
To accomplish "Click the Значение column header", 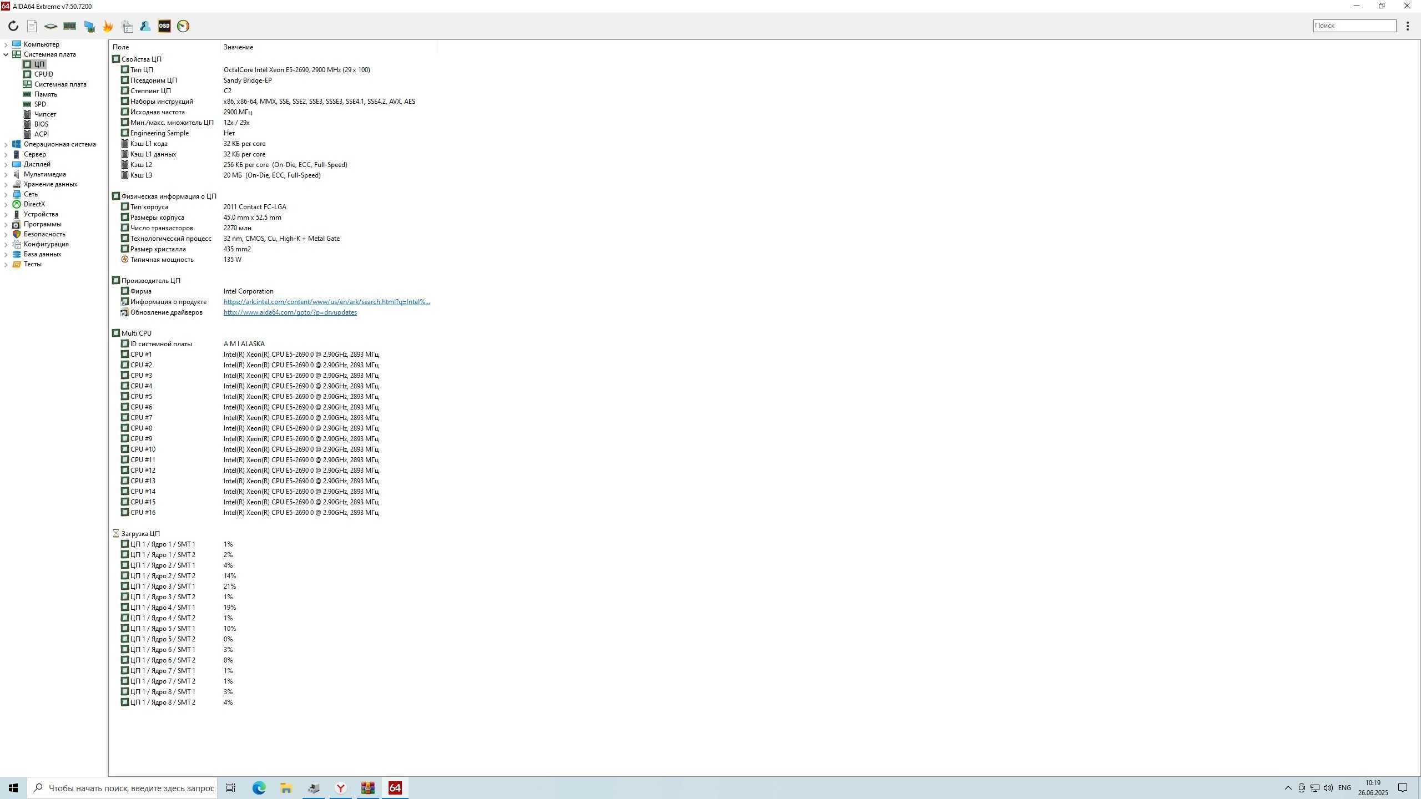I will pos(327,47).
